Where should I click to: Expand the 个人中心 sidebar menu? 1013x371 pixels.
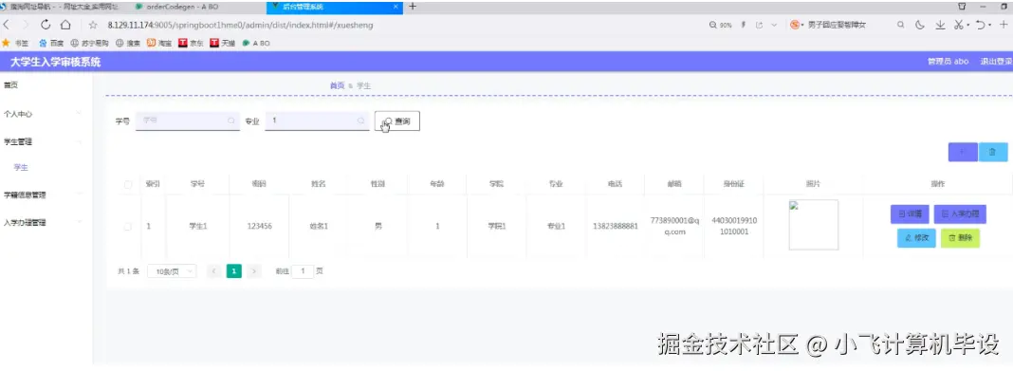click(x=46, y=114)
